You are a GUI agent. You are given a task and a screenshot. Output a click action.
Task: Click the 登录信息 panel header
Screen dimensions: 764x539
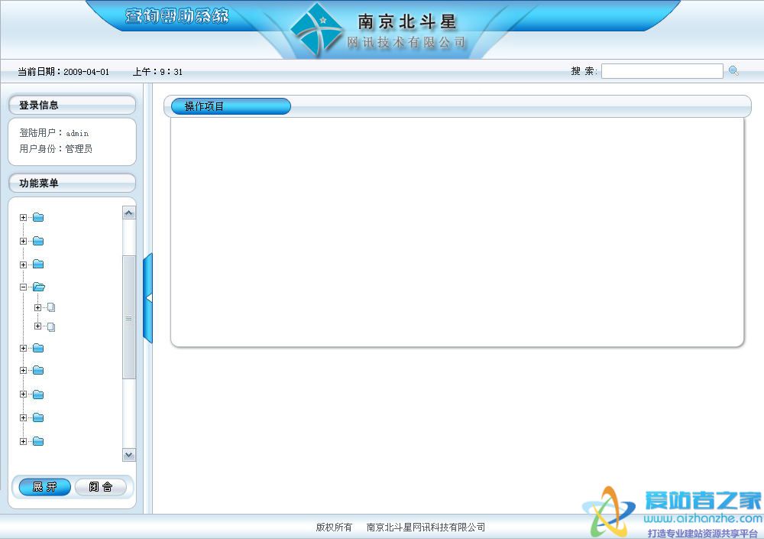pos(72,105)
